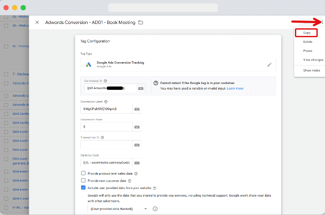Show help for product-level sales data
The image size is (325, 215).
136,173
